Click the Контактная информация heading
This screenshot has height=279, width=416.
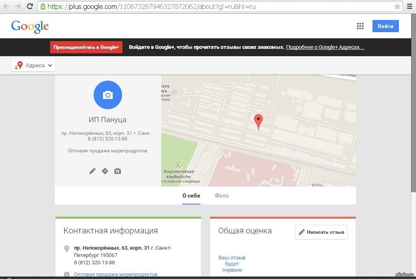point(111,231)
